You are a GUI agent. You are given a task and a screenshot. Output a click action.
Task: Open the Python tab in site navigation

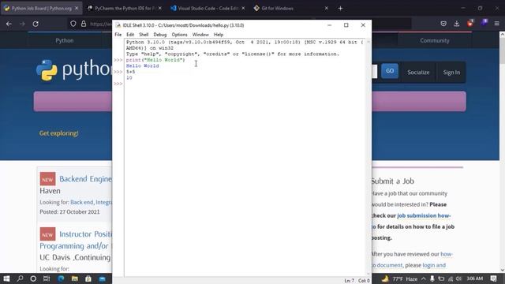(65, 40)
